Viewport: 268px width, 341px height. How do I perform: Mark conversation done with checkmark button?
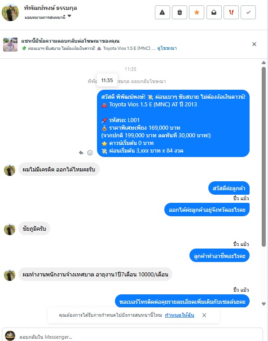coord(248,13)
